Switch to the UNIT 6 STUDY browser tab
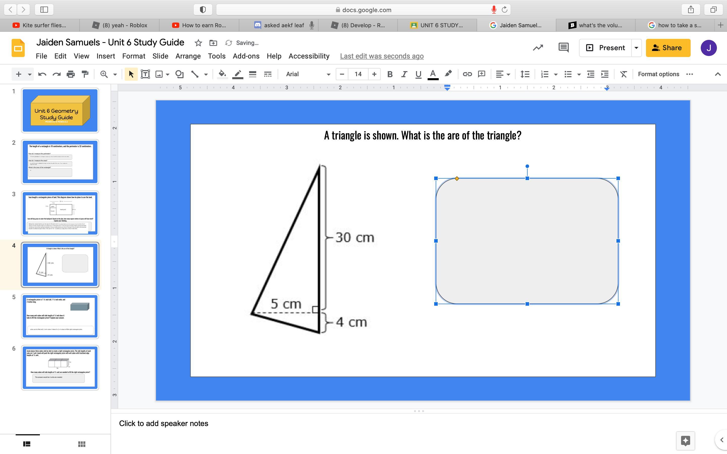The image size is (727, 454). pyautogui.click(x=437, y=25)
